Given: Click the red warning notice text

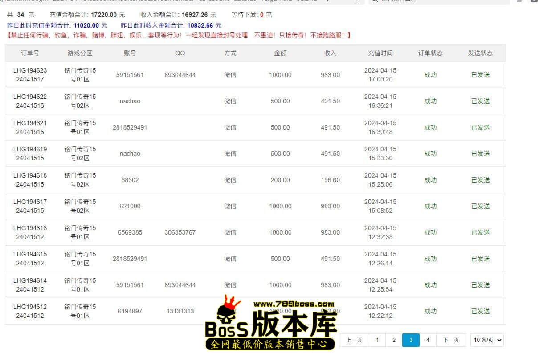Looking at the screenshot, I should [179, 35].
